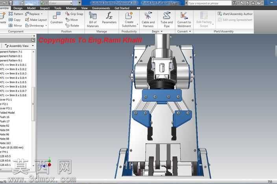Image resolution: width=277 pixels, height=184 pixels.
Task: Select the Mate:92 constraint
Action: pyautogui.click(x=5, y=126)
